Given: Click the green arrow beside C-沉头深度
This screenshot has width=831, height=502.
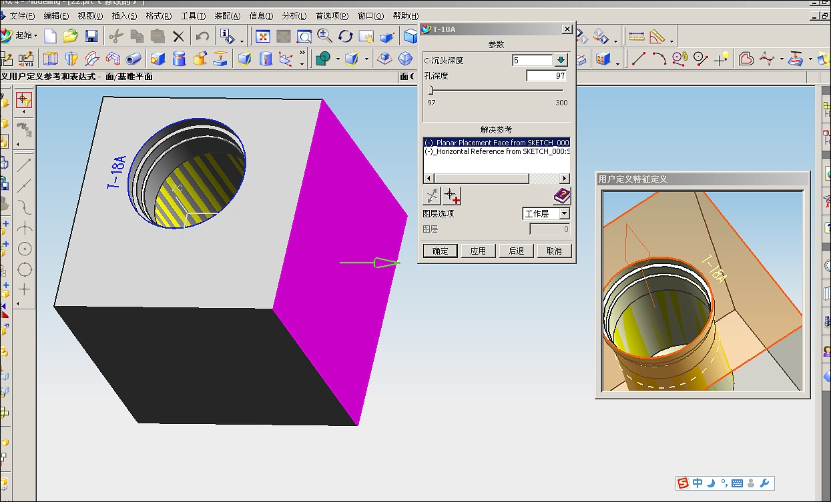Looking at the screenshot, I should point(561,61).
